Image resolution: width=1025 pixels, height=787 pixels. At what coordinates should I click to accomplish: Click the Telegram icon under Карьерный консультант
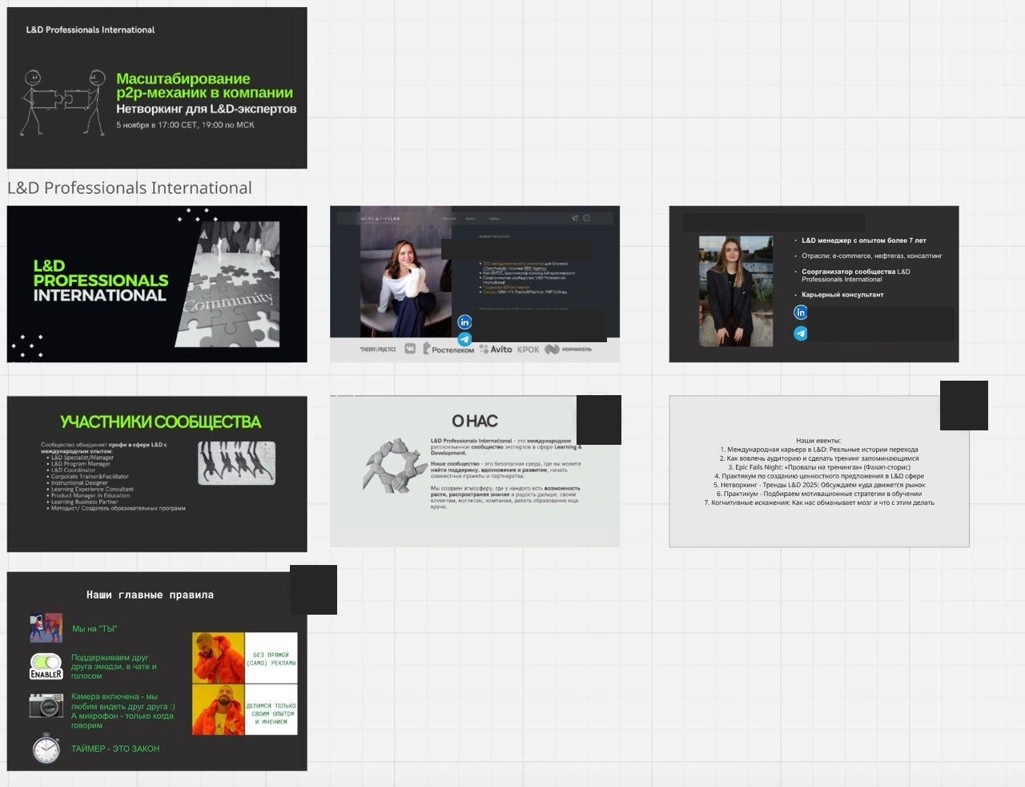[801, 333]
